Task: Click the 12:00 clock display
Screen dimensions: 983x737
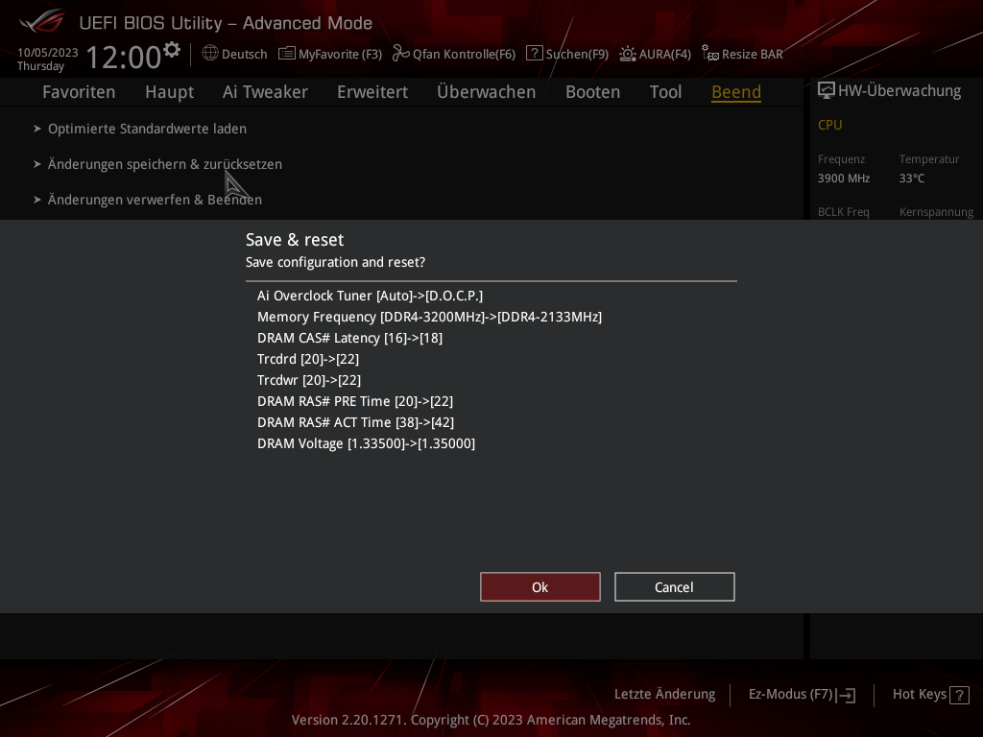Action: [124, 57]
